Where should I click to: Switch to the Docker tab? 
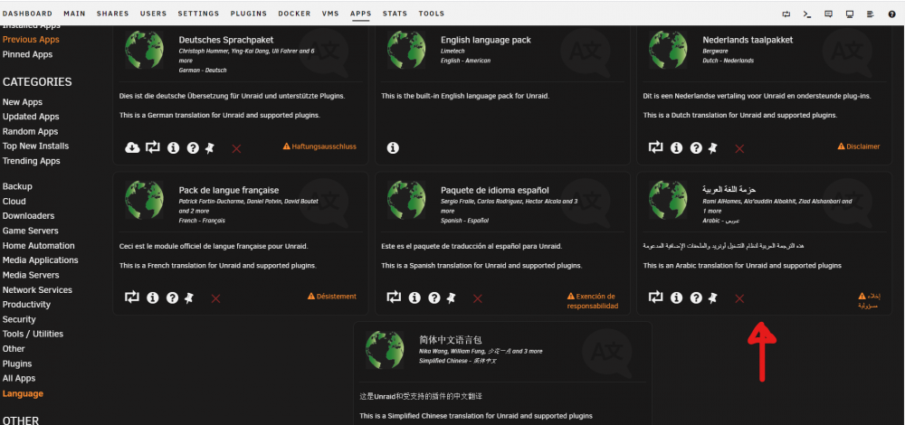point(294,14)
